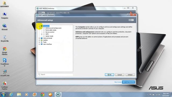Select the Tools section
This screenshot has width=172, height=97.
[45, 42]
